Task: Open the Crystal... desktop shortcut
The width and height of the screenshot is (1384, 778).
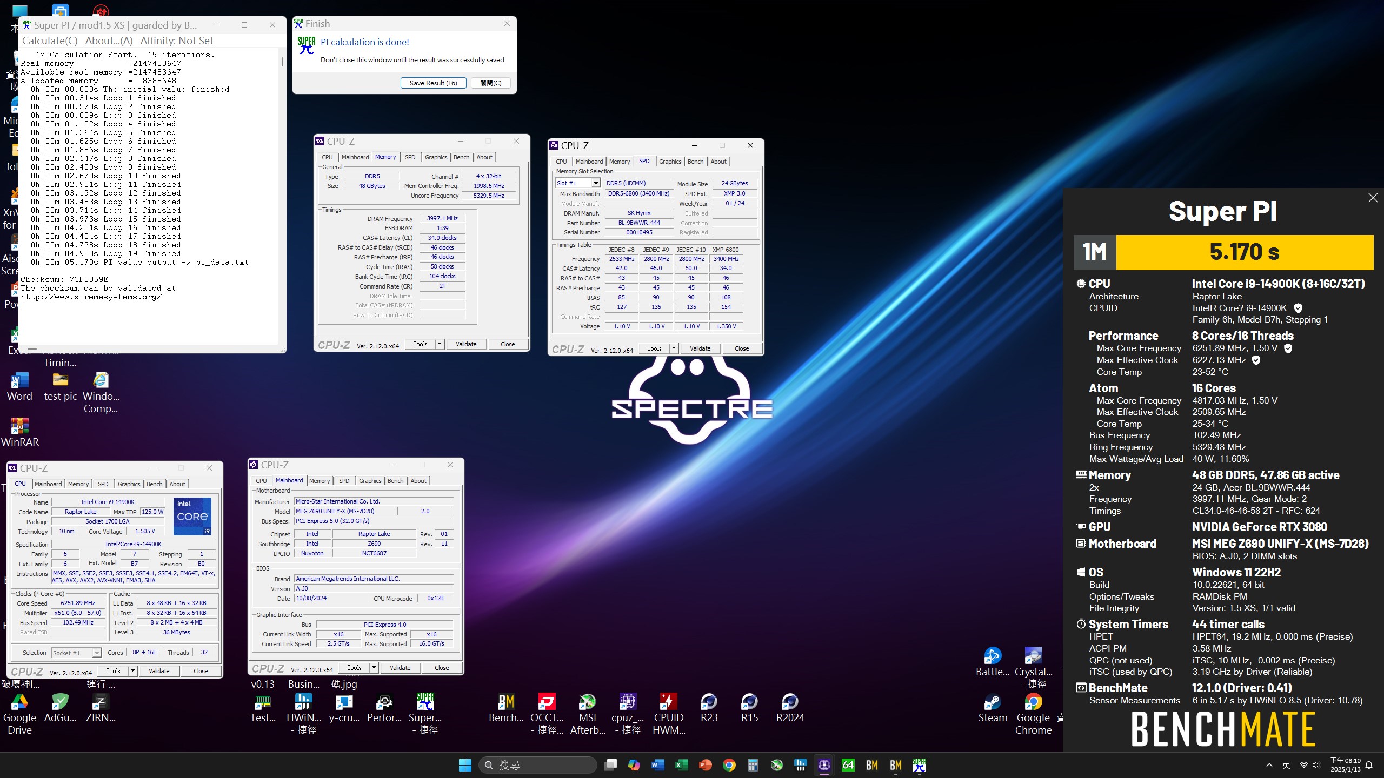Action: (1033, 668)
